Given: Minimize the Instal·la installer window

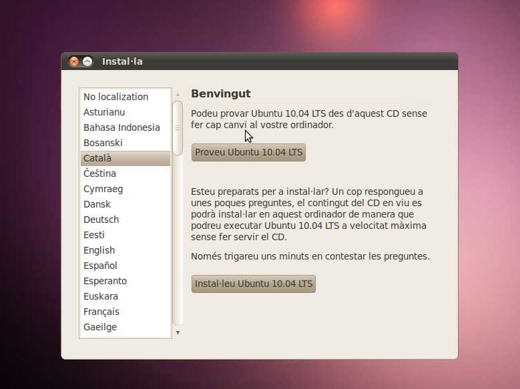Looking at the screenshot, I should [x=87, y=61].
